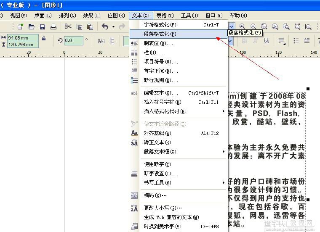
Task: Expand the undo history arrow
Action: pos(113,26)
